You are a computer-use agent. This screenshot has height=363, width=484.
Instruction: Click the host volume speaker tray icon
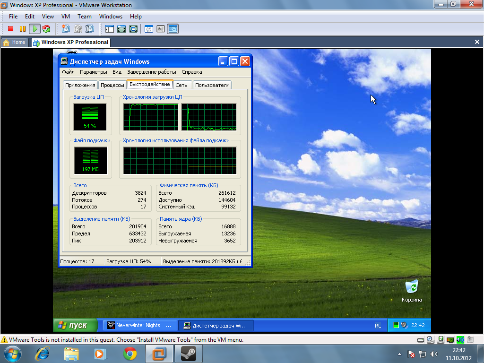click(x=434, y=354)
